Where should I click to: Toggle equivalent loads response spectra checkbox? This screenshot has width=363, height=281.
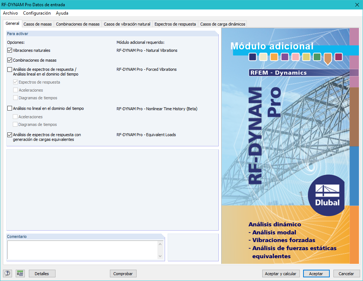[x=10, y=135]
